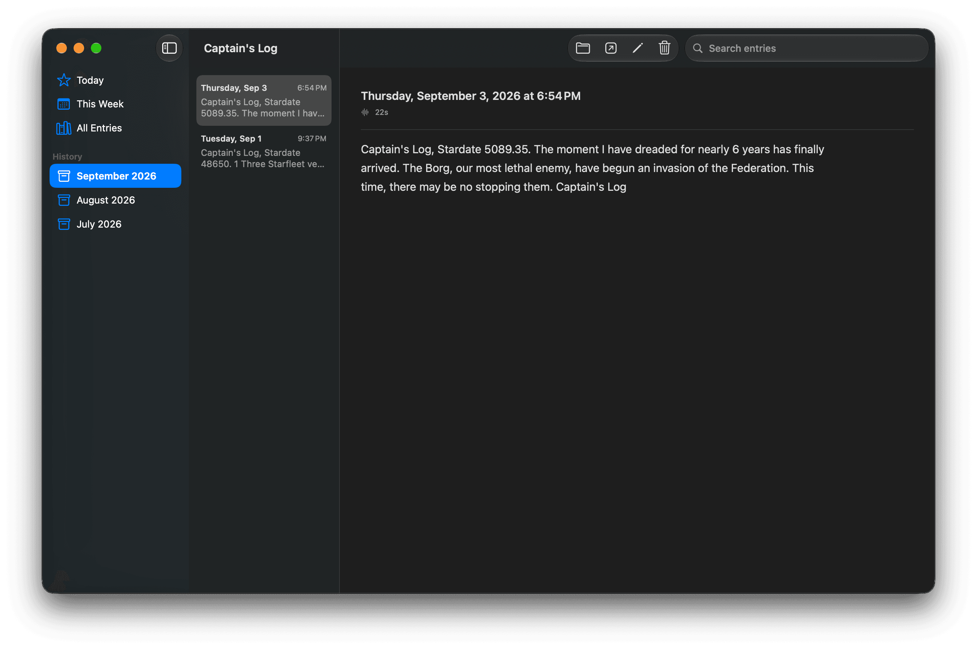The image size is (977, 649).
Task: Click the star icon beside Today
Action: [64, 80]
